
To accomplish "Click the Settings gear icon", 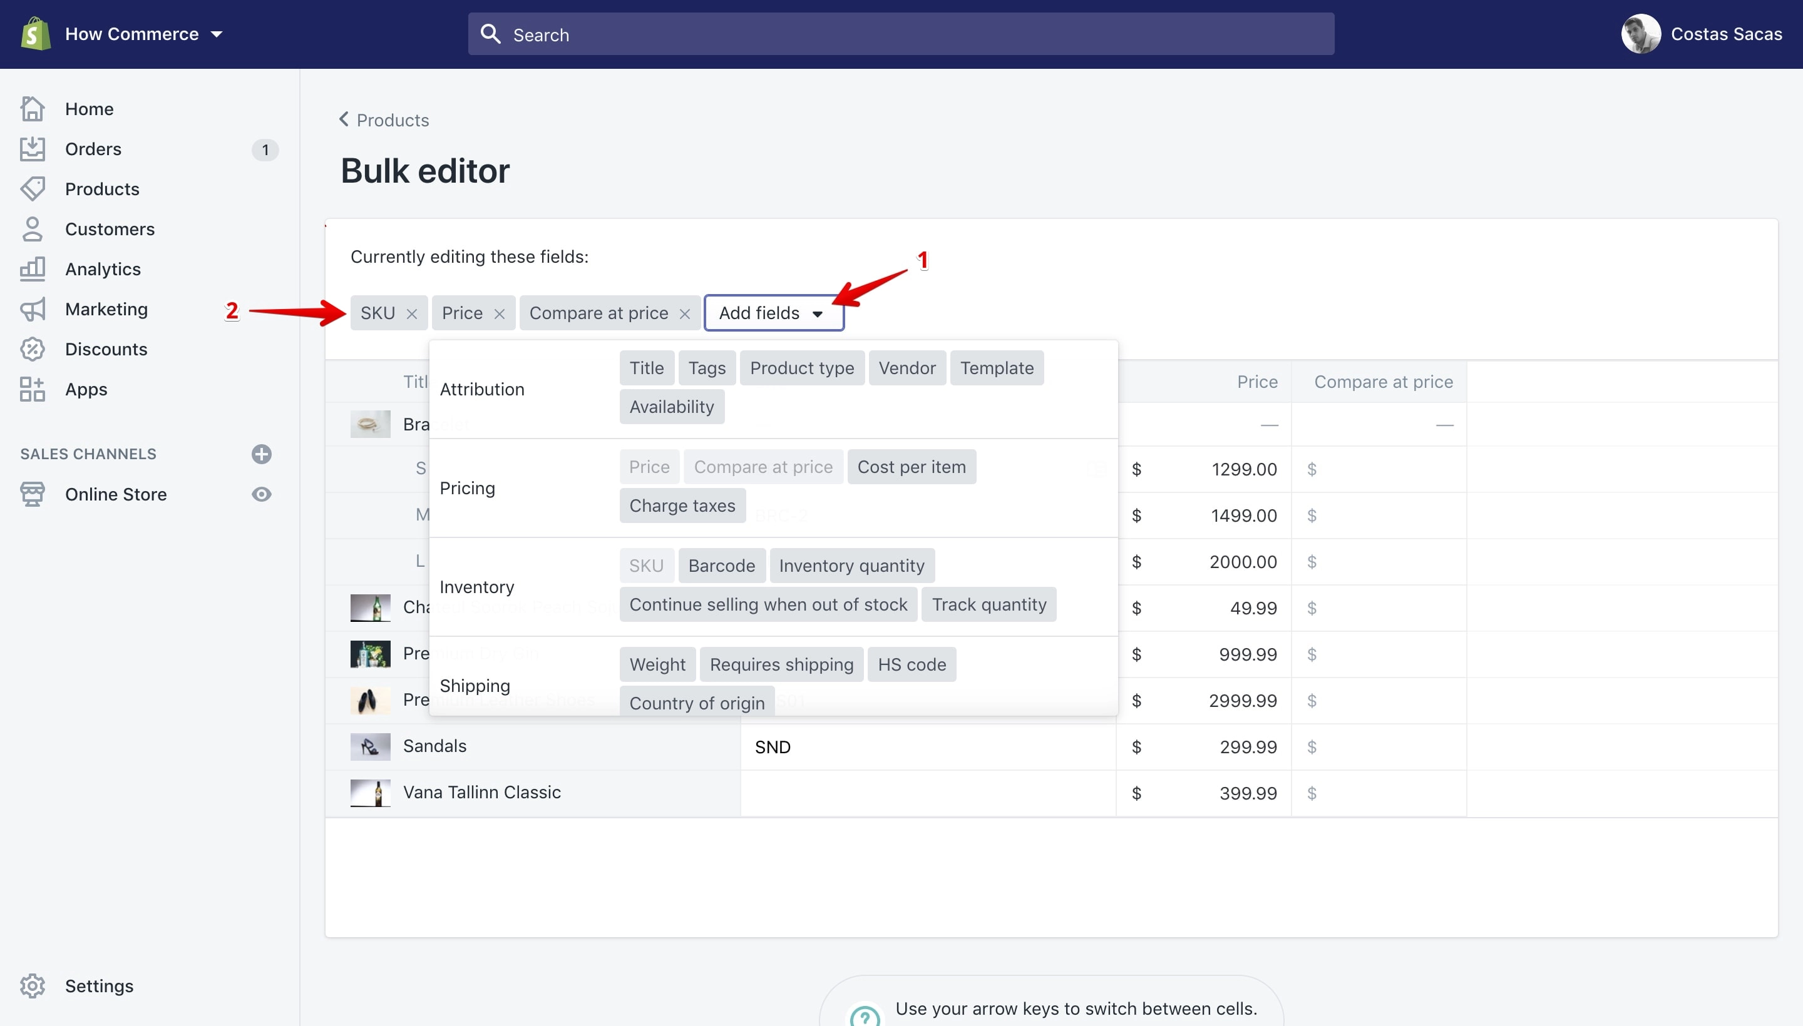I will [33, 986].
